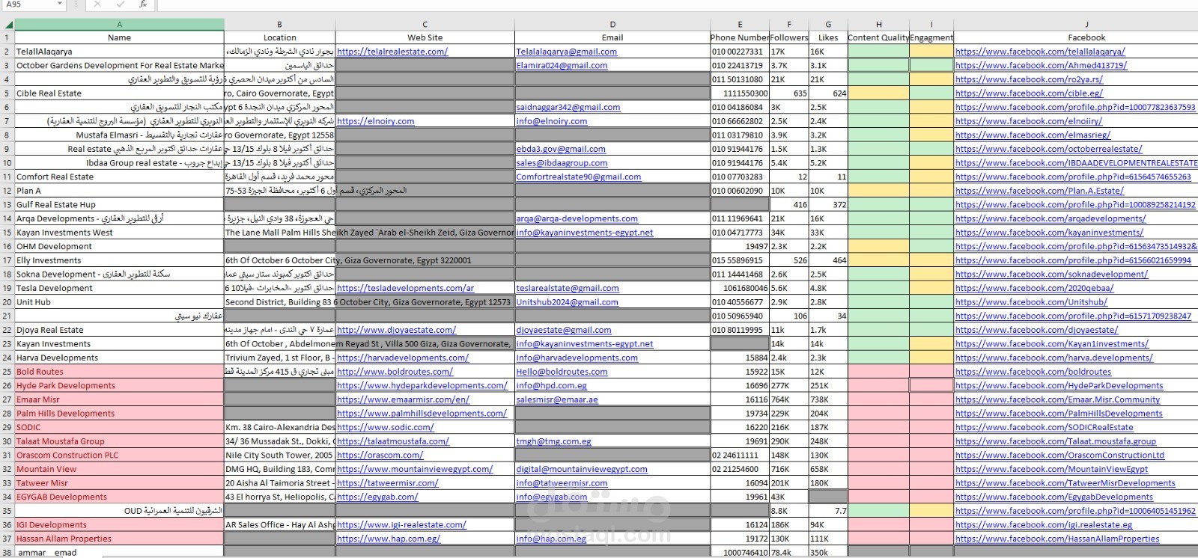Click the salesmisr@emaar.ae email link
This screenshot has height=558, width=1198.
tap(556, 399)
